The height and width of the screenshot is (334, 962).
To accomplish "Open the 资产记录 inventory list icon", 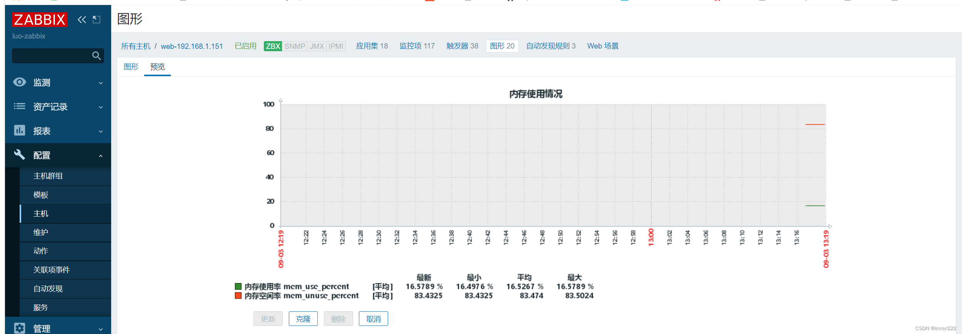I will (x=20, y=106).
